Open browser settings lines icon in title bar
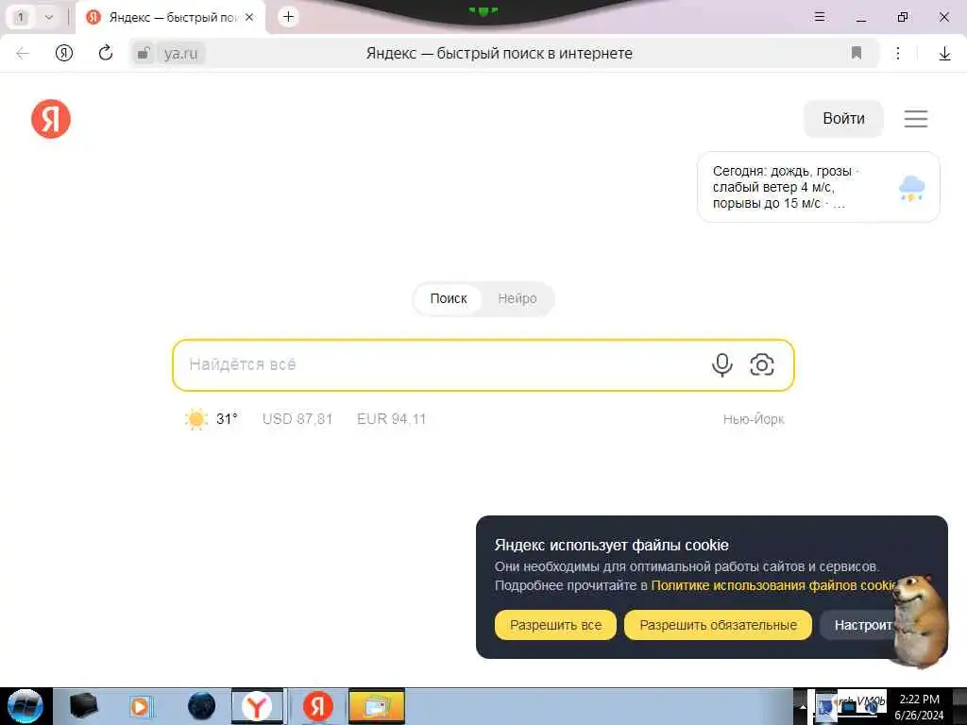The image size is (967, 725). [819, 17]
